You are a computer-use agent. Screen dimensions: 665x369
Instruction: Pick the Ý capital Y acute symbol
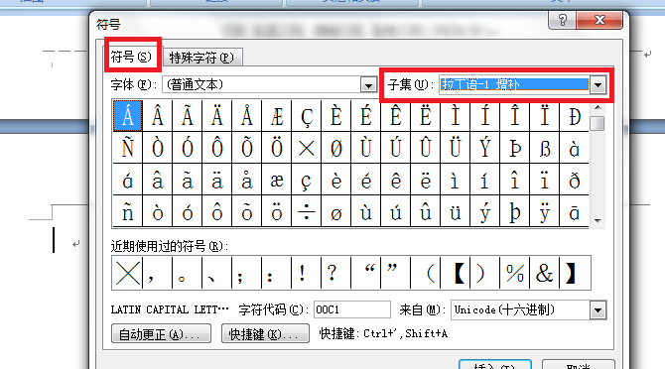pyautogui.click(x=485, y=148)
